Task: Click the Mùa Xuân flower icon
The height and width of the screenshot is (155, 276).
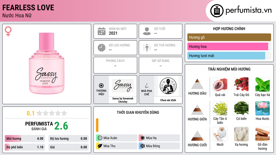Action: pyautogui.click(x=100, y=138)
